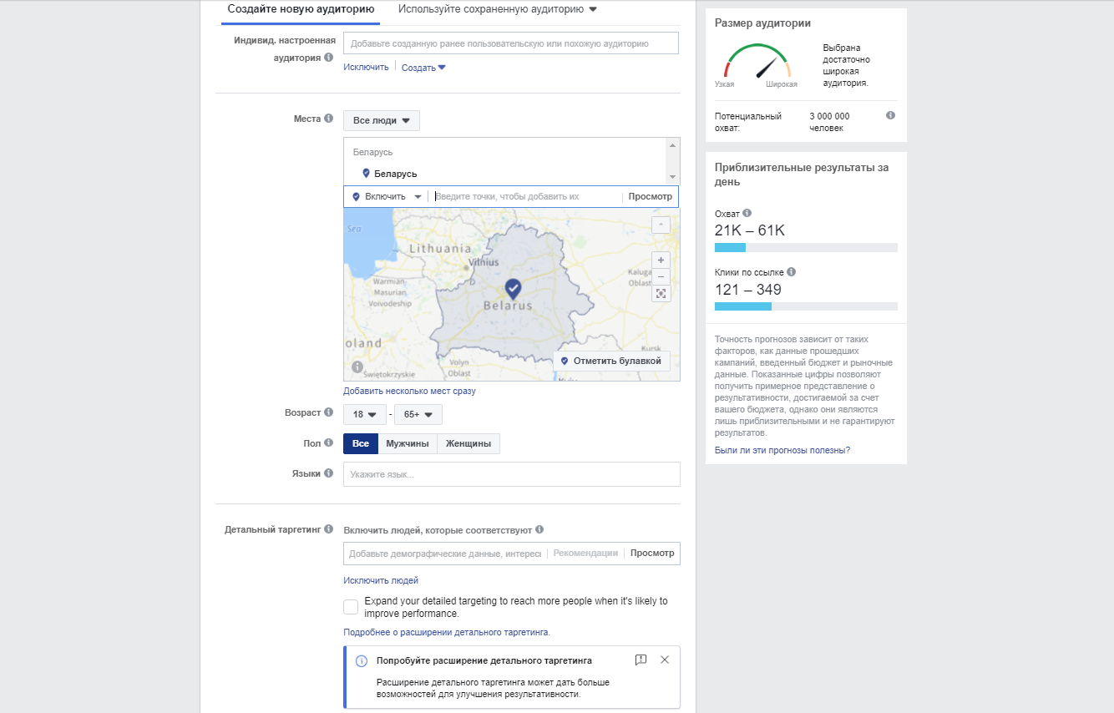The width and height of the screenshot is (1114, 713).
Task: Click info icon beside Возраст label
Action: [328, 412]
